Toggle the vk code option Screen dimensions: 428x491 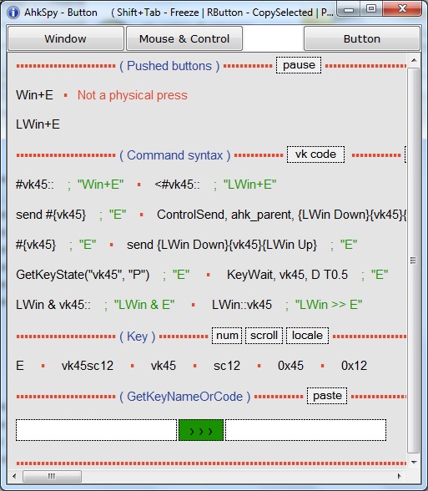tap(315, 154)
